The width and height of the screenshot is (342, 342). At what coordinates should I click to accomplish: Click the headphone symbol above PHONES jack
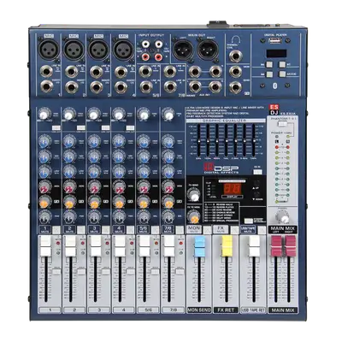pyautogui.click(x=235, y=39)
